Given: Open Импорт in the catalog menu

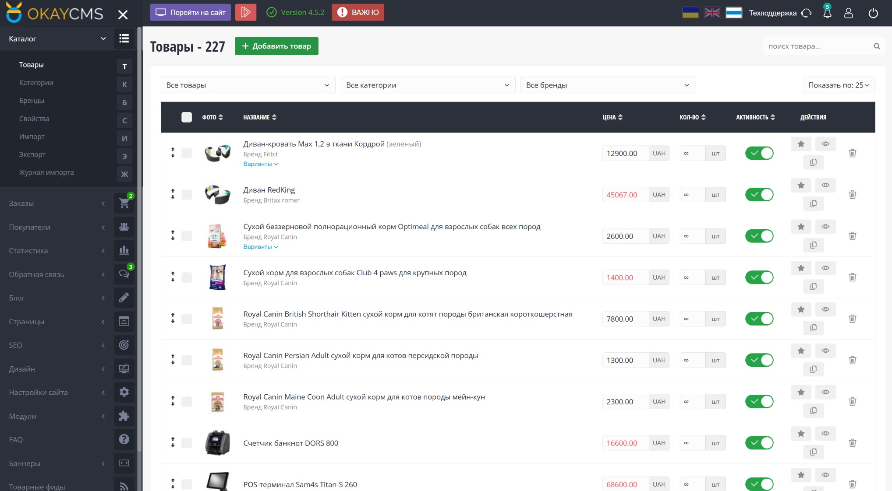Looking at the screenshot, I should click(x=32, y=137).
